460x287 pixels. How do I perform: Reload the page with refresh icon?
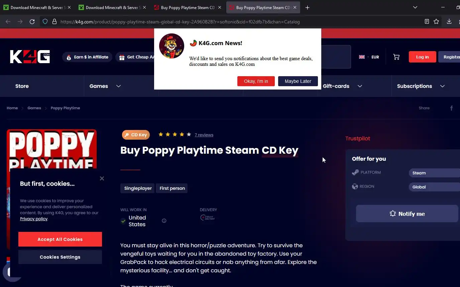pyautogui.click(x=32, y=22)
